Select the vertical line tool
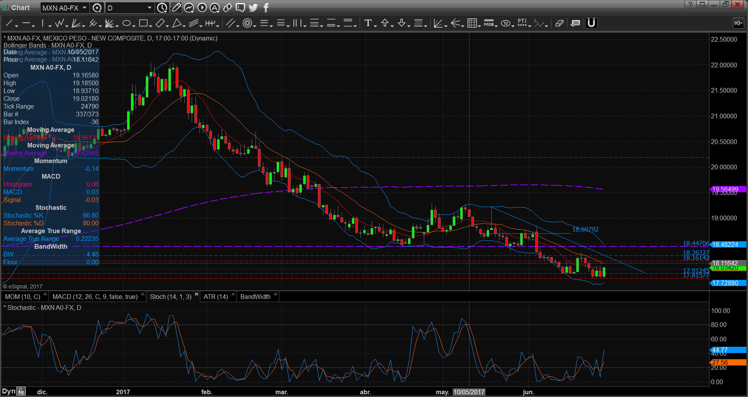748x397 pixels. click(x=42, y=23)
